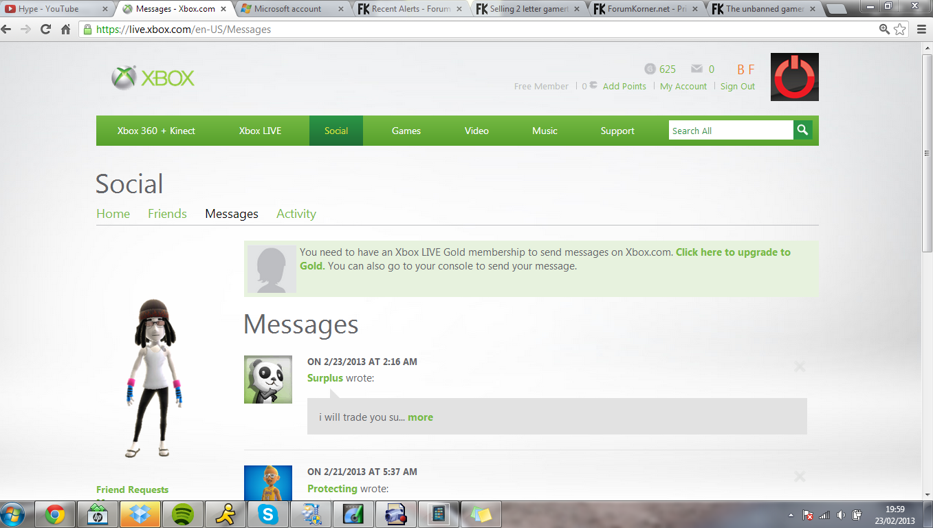Click the Add Points link
The height and width of the screenshot is (528, 933).
(624, 86)
